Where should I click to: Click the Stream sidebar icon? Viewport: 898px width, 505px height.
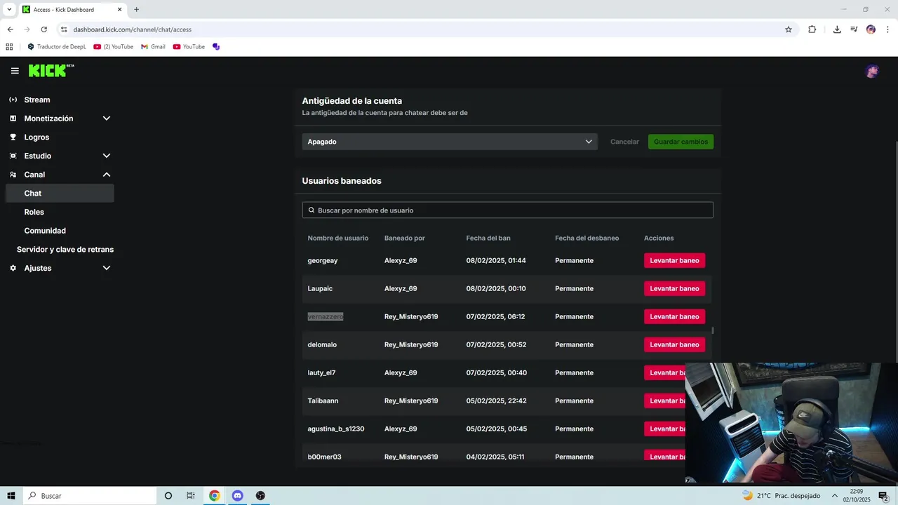point(13,100)
